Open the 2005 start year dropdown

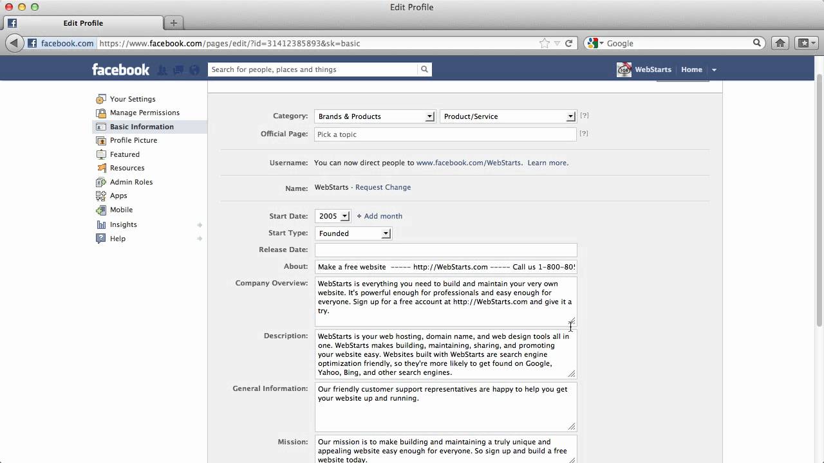click(x=332, y=216)
